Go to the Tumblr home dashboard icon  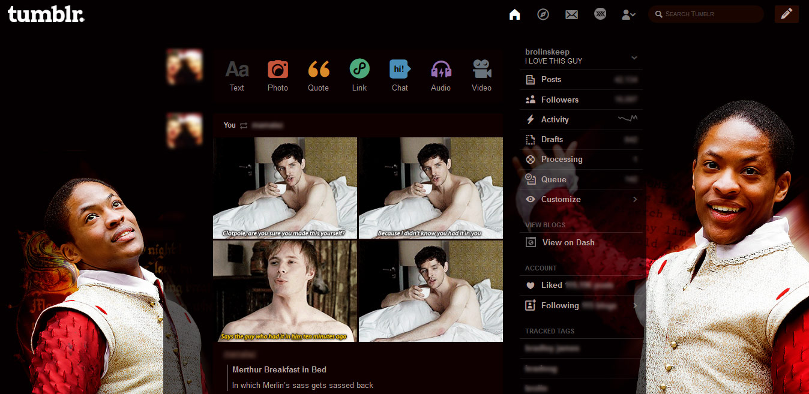514,14
